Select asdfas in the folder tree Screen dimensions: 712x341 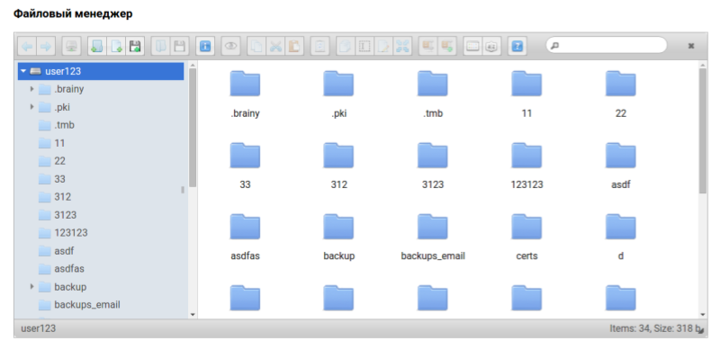(x=69, y=268)
